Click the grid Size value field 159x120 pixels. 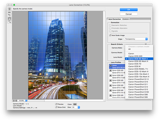(x=75, y=107)
